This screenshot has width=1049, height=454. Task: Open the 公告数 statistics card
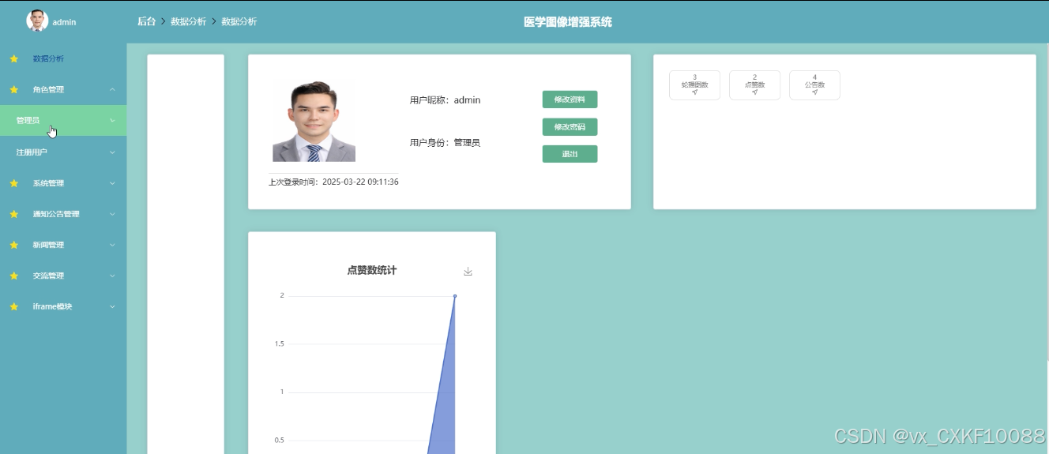pos(814,85)
